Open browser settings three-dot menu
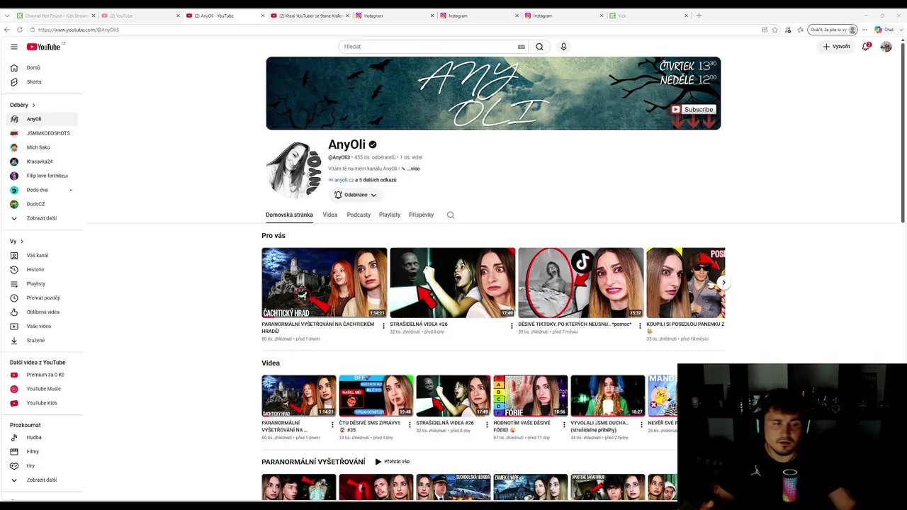907x510 pixels. (x=864, y=30)
